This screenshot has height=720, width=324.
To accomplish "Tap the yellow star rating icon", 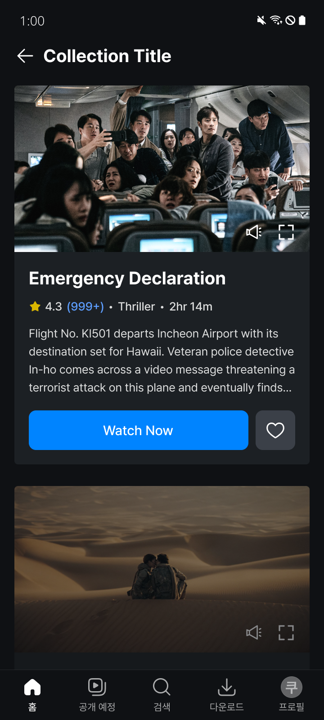I will pos(35,306).
